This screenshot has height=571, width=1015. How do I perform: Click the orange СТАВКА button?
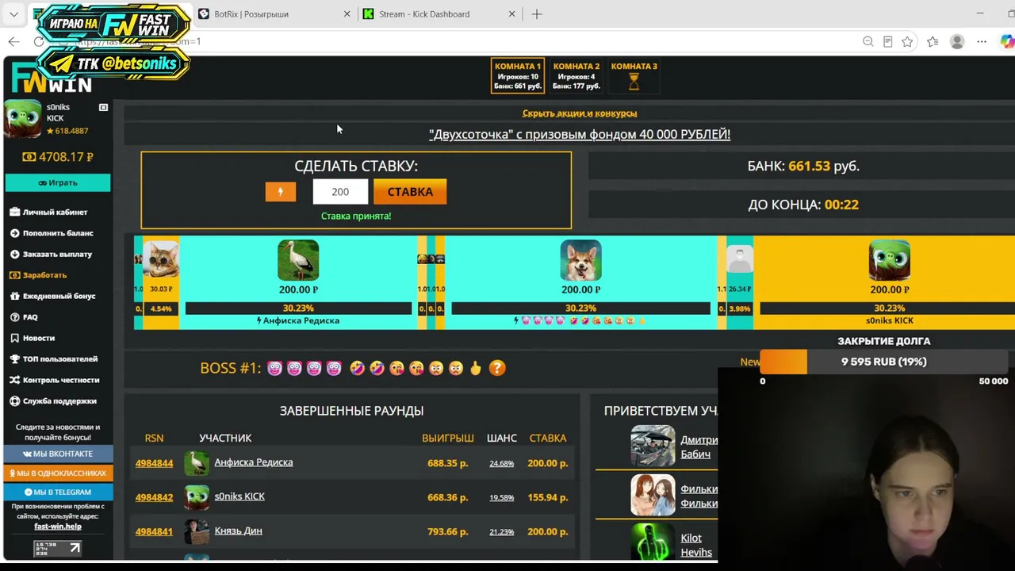point(410,192)
